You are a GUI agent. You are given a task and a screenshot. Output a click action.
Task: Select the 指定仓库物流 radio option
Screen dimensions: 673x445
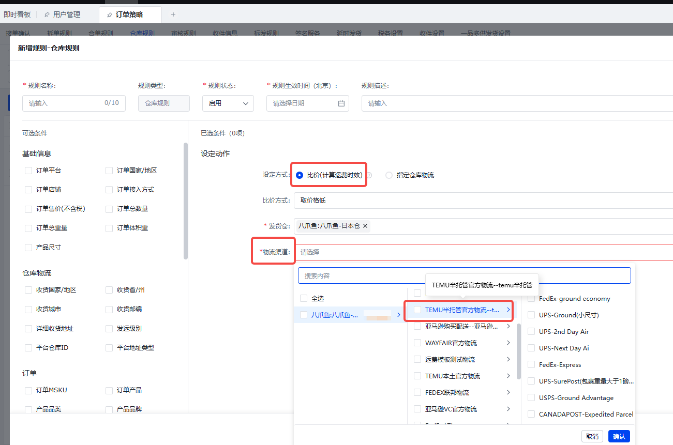[389, 175]
